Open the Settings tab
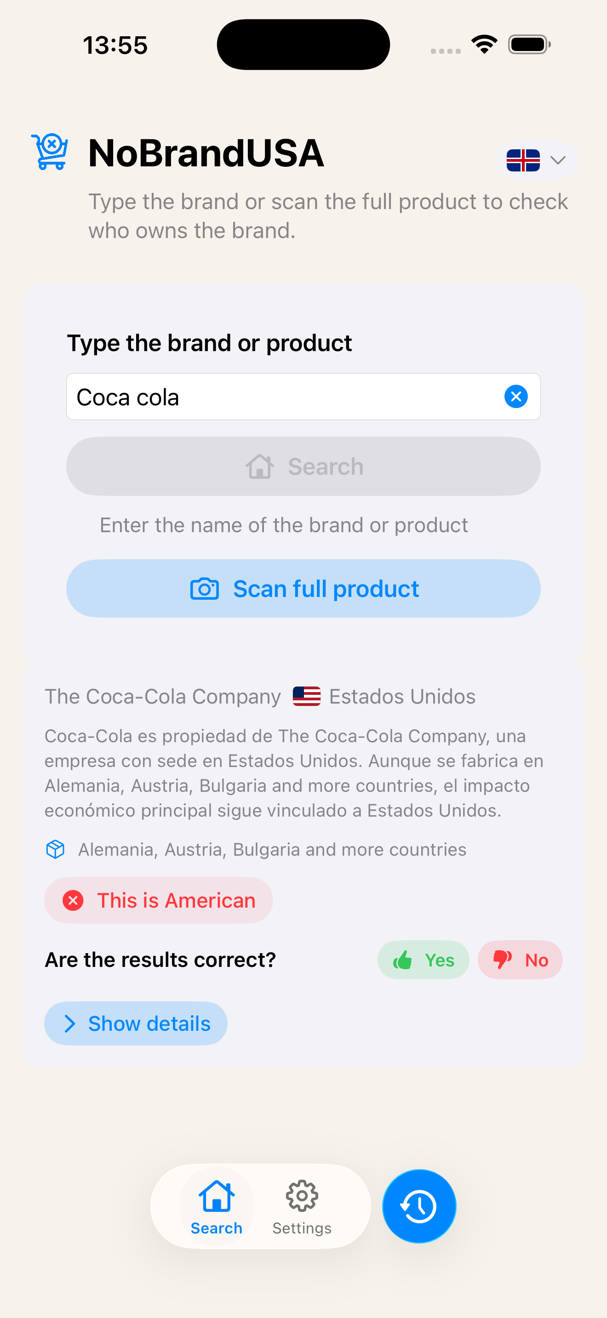The width and height of the screenshot is (607, 1318). (302, 1206)
